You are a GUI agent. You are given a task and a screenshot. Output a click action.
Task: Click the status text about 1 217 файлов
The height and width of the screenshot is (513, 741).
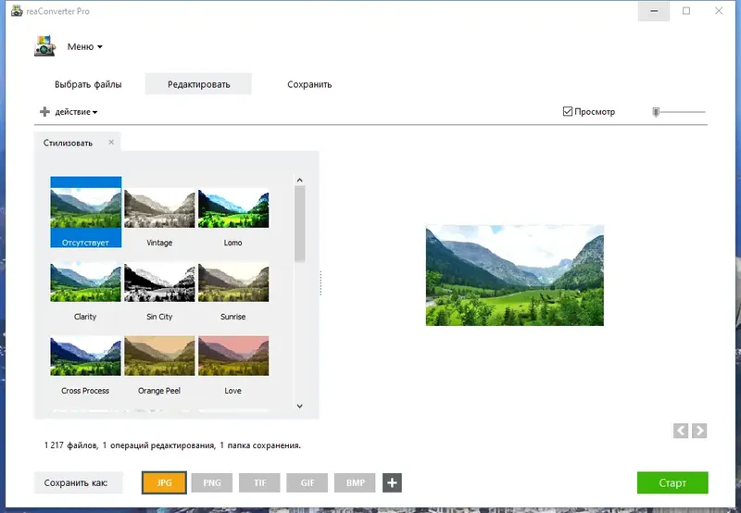click(172, 445)
